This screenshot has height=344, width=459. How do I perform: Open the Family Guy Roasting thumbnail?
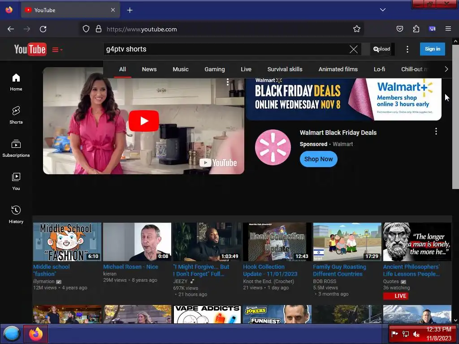click(x=347, y=242)
